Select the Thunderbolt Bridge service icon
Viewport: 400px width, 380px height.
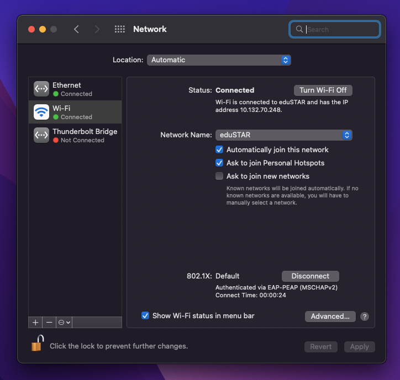tap(41, 135)
